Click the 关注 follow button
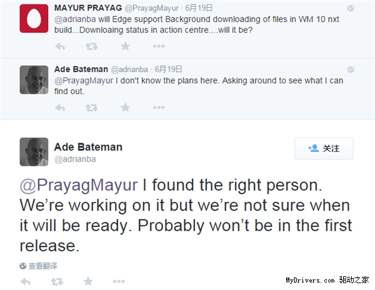This screenshot has width=375, height=290. pyautogui.click(x=324, y=149)
